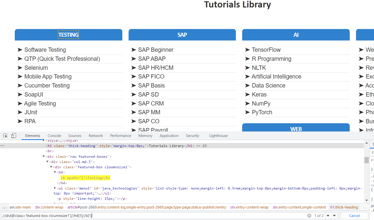
Task: Click into the XPath search input field
Action: [x=154, y=215]
